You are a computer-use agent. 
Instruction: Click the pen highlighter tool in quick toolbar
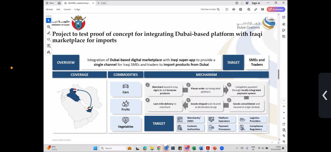pyautogui.click(x=48, y=33)
